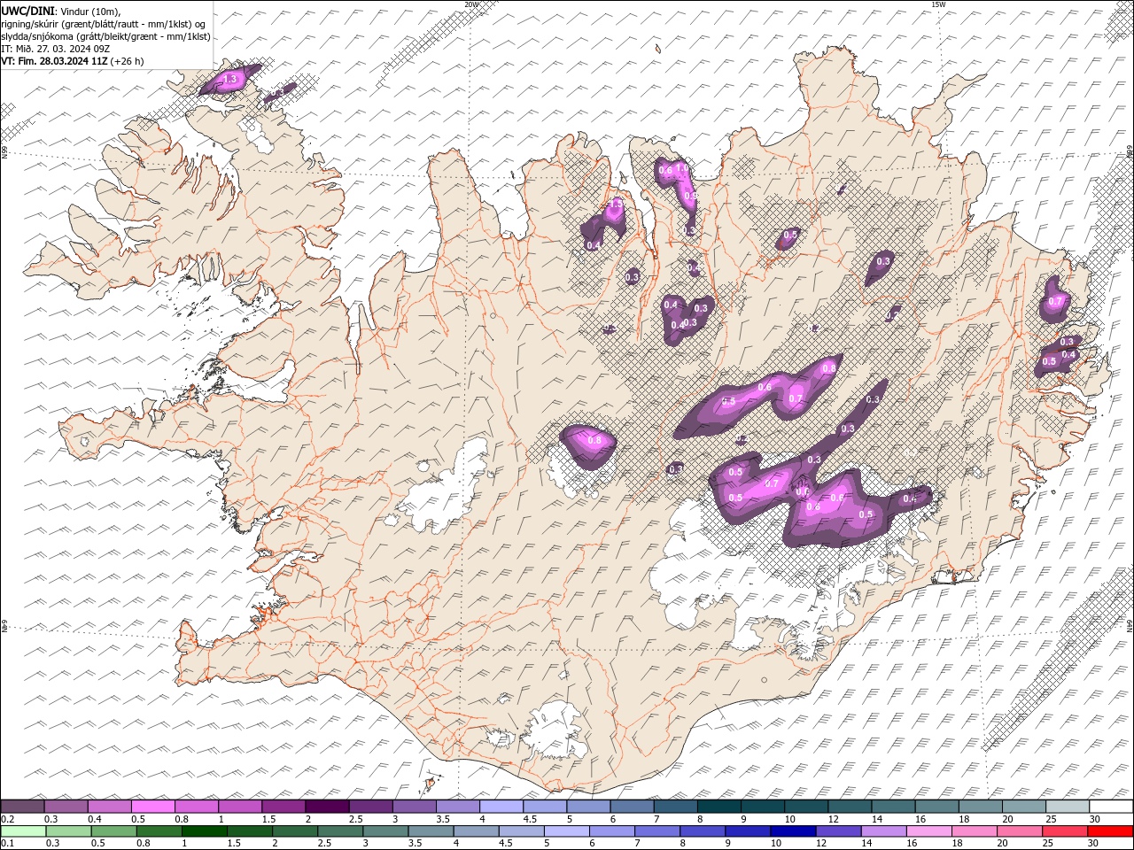
Task: Click the 'UWC/DINI' title text
Action: point(28,11)
